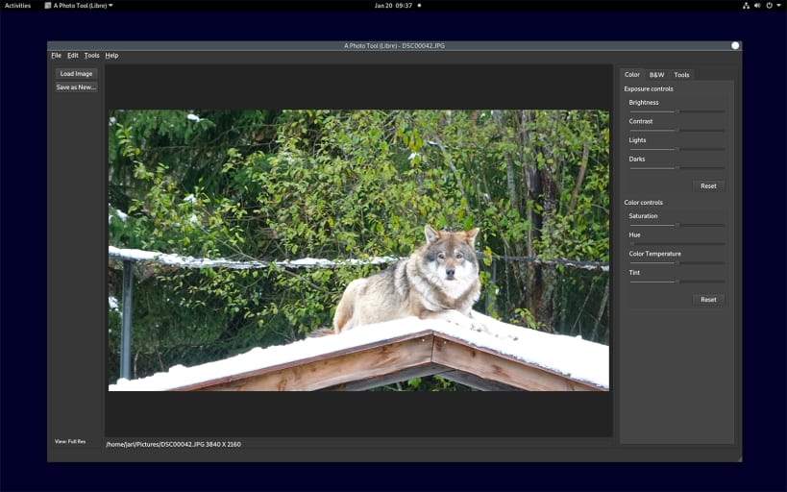Click the Save as New... button
The width and height of the screenshot is (787, 492).
(76, 87)
